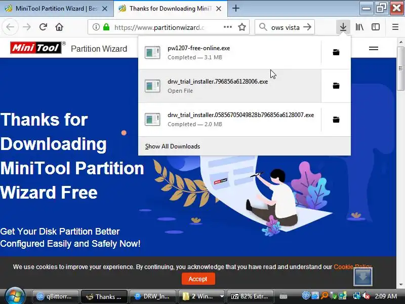The width and height of the screenshot is (405, 304).
Task: Open pw1207-free-online.exe download entry
Action: [x=230, y=53]
